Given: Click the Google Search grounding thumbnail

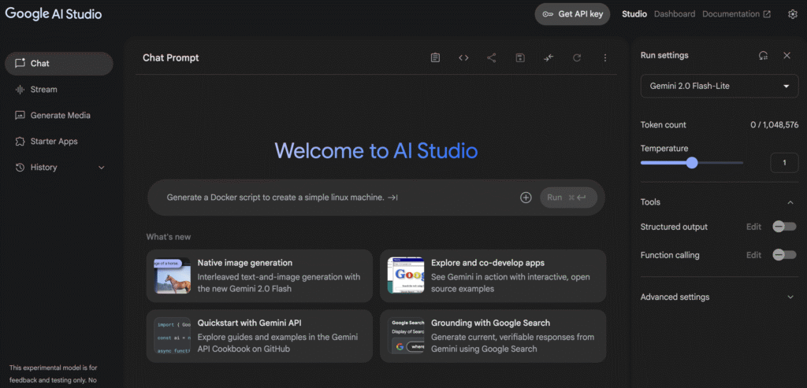Looking at the screenshot, I should coord(406,336).
